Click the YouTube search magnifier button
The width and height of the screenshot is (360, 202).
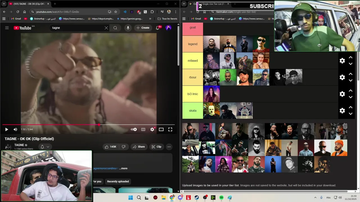(115, 28)
